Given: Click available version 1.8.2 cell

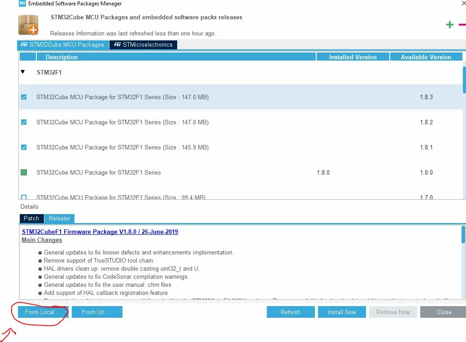Looking at the screenshot, I should [426, 122].
